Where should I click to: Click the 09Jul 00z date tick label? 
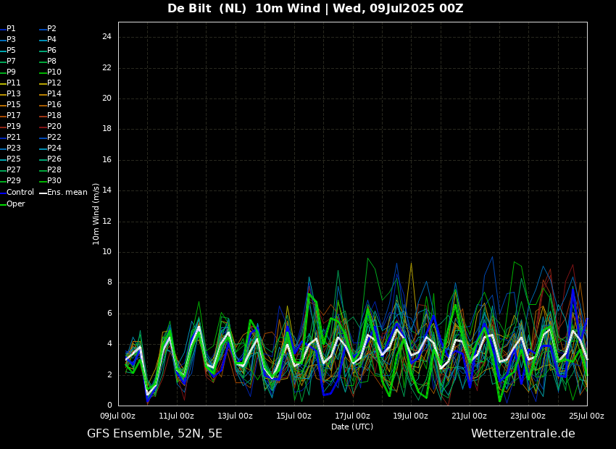pos(117,416)
